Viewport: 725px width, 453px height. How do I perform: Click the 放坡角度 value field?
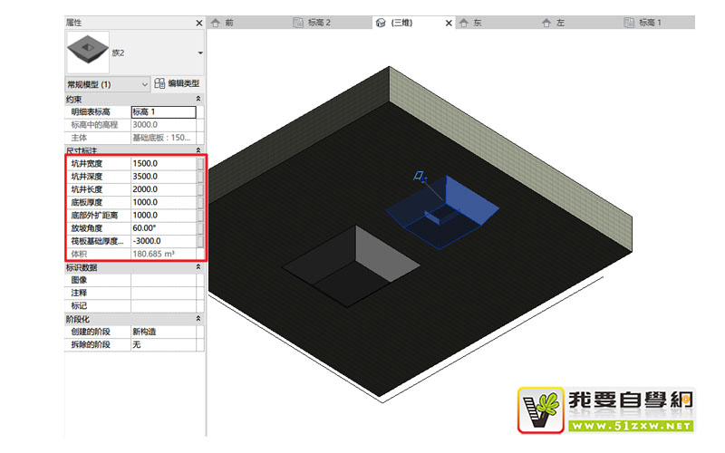click(162, 228)
